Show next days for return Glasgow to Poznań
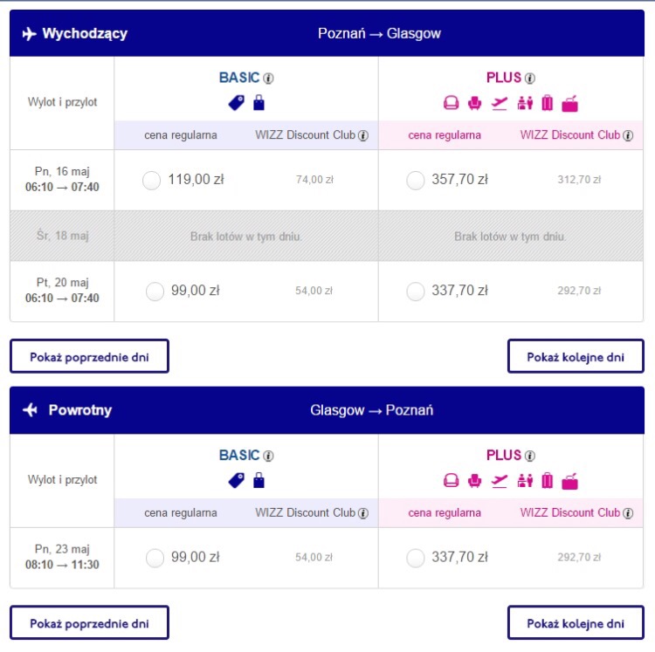Viewport: 655px width, 652px height. pos(576,622)
